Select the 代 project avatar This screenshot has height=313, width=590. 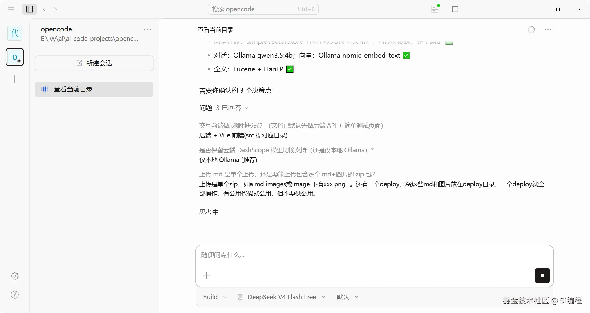(x=15, y=33)
